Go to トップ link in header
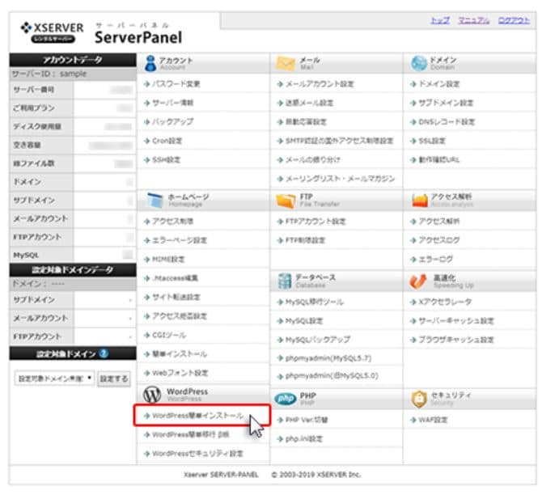The width and height of the screenshot is (542, 499). [439, 20]
